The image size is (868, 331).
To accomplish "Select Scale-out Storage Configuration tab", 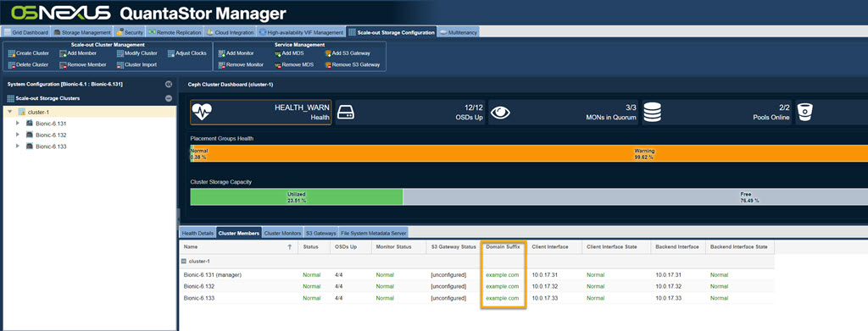I will [x=392, y=33].
